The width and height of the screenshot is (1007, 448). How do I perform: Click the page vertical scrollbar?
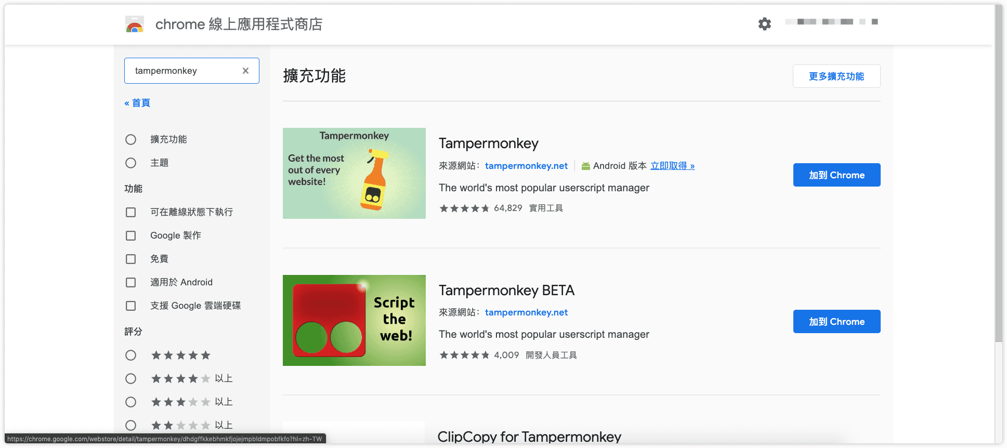click(x=998, y=174)
